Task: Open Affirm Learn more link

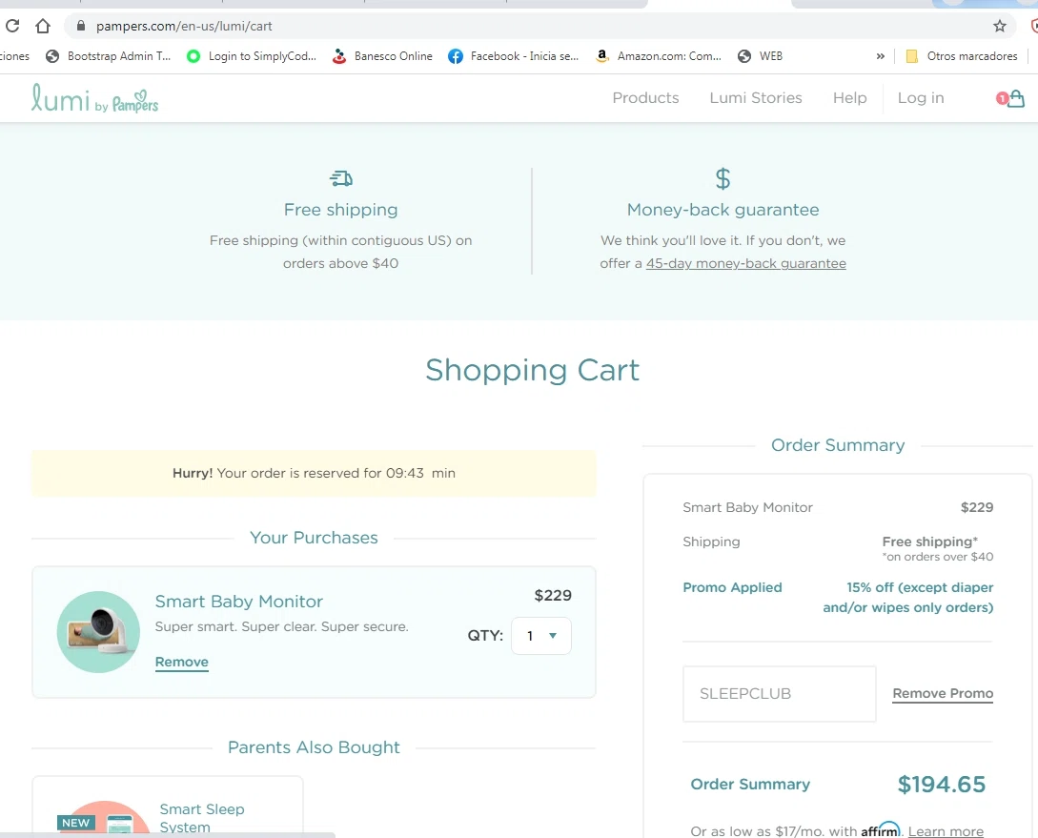Action: (x=946, y=831)
